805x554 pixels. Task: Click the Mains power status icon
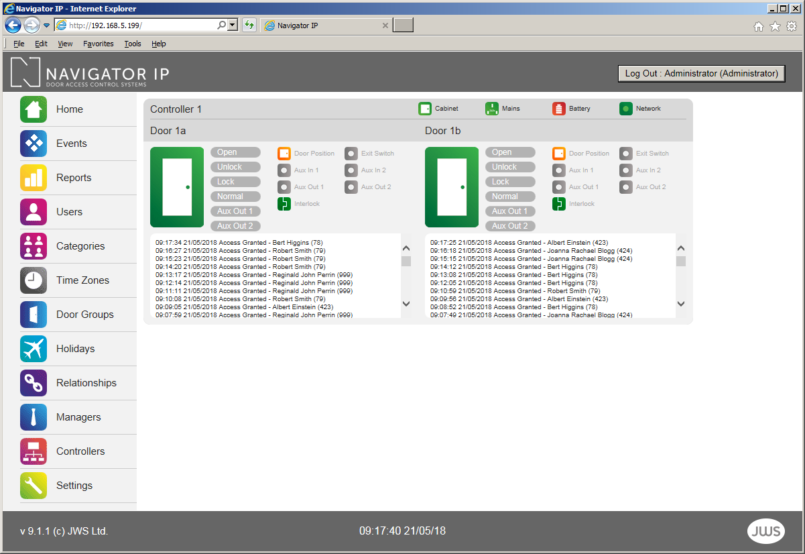tap(492, 109)
